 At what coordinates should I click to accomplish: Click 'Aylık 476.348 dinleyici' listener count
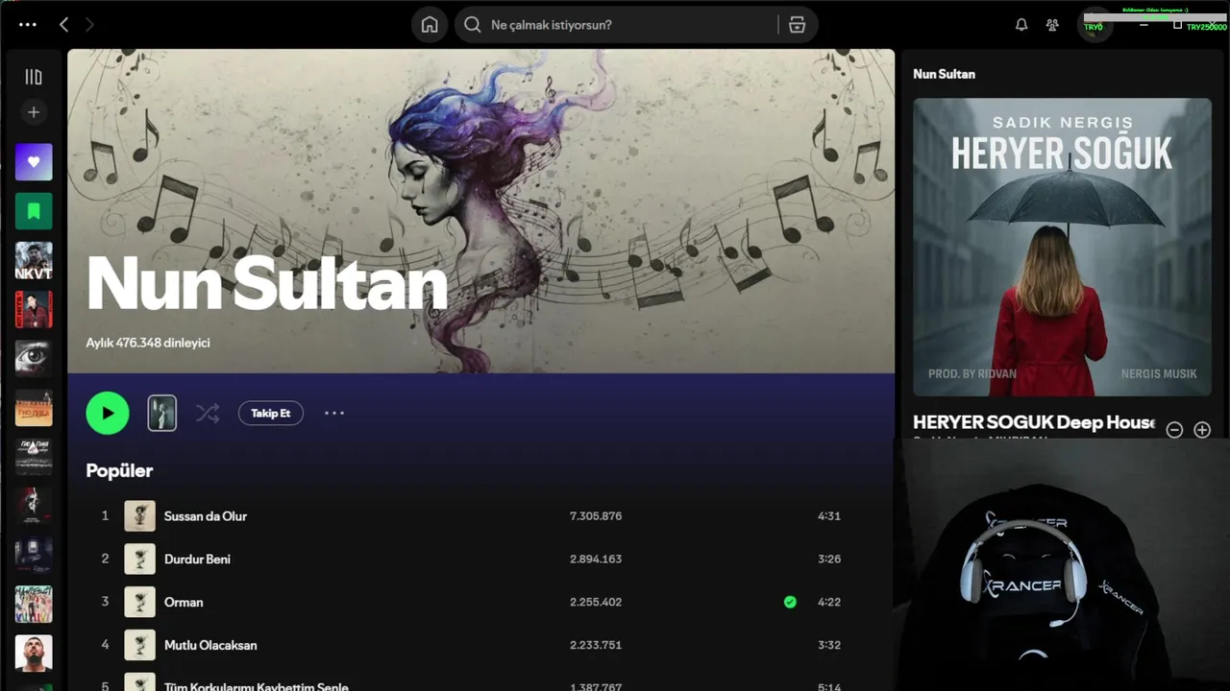point(148,343)
